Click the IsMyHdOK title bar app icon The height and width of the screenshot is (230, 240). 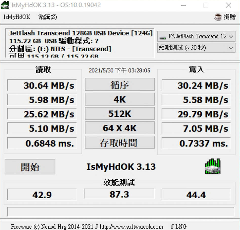(5, 5)
